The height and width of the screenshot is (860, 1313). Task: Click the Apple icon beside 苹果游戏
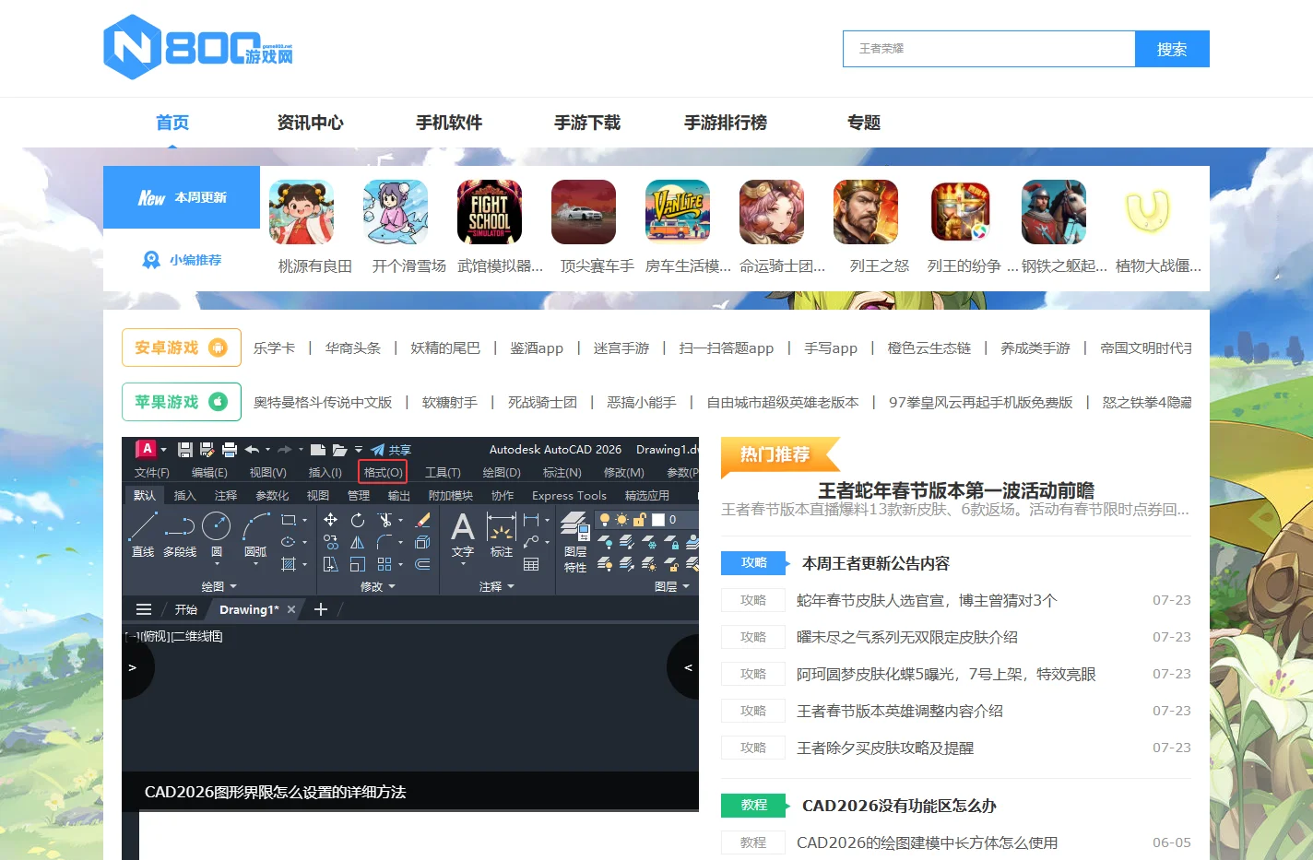[x=218, y=402]
